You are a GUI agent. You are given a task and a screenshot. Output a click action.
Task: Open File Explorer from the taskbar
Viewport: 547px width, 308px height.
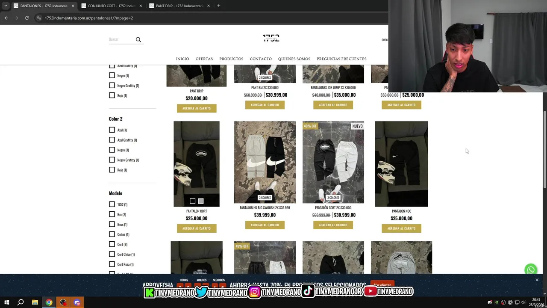(35, 302)
